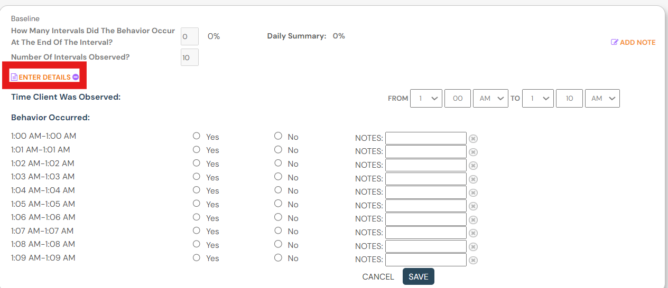This screenshot has width=668, height=288.
Task: Click the document icon beside Enter Details
Action: (x=14, y=77)
